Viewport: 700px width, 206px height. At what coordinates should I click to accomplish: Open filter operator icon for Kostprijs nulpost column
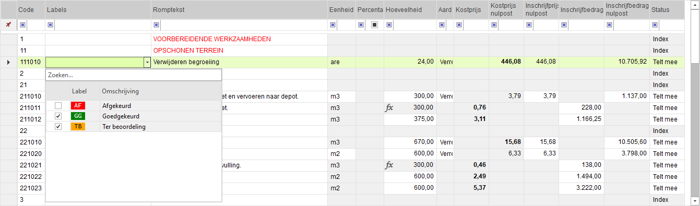pyautogui.click(x=494, y=25)
